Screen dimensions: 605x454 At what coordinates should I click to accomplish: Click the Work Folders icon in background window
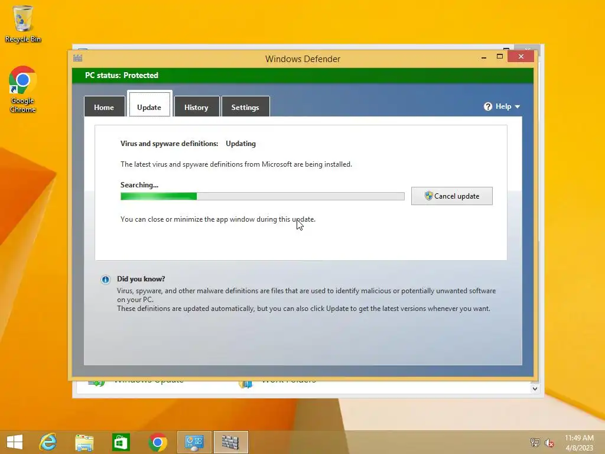click(x=245, y=384)
